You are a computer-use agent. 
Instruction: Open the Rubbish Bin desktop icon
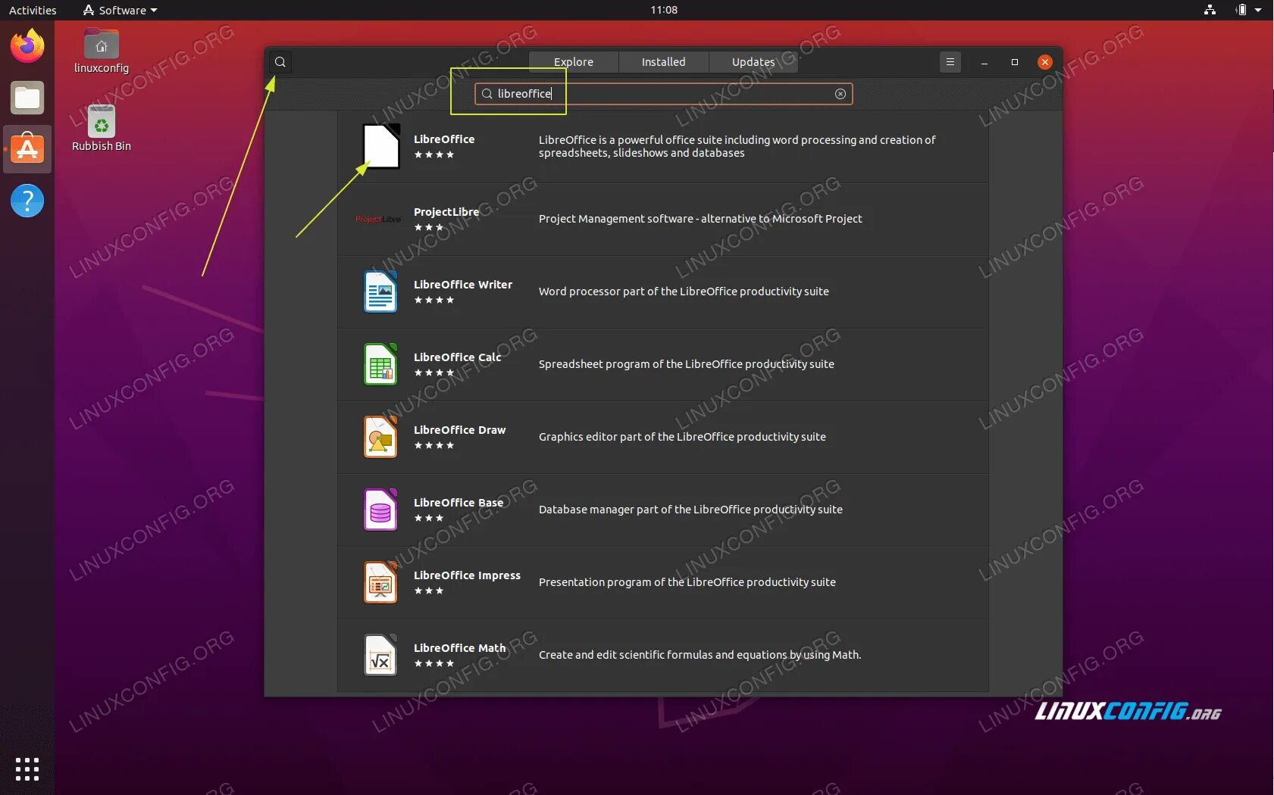coord(102,128)
